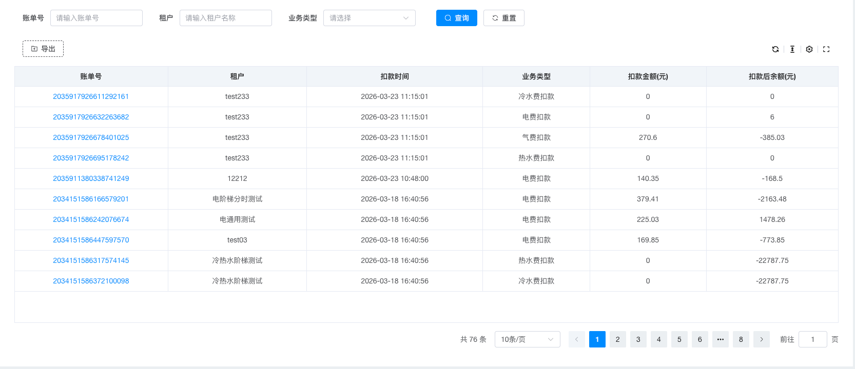Open bill 2034151586166579201
The width and height of the screenshot is (855, 369).
click(x=91, y=199)
